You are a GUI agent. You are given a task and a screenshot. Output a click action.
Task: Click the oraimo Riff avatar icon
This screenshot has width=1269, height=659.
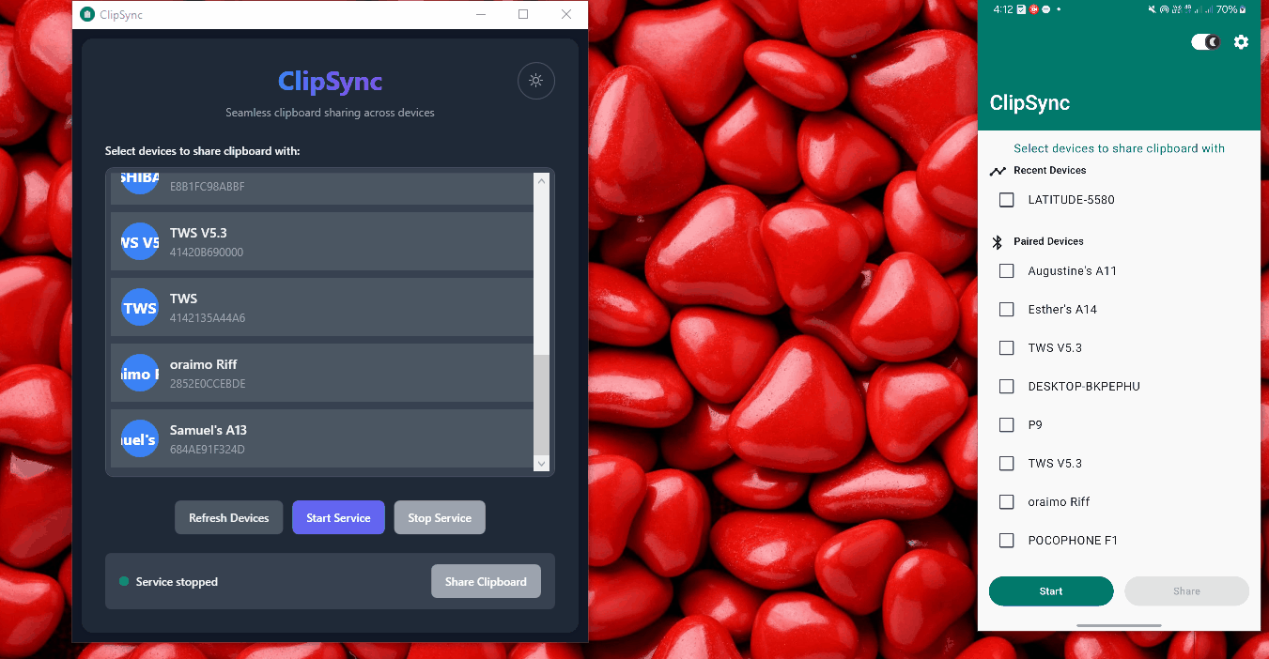pyautogui.click(x=140, y=373)
